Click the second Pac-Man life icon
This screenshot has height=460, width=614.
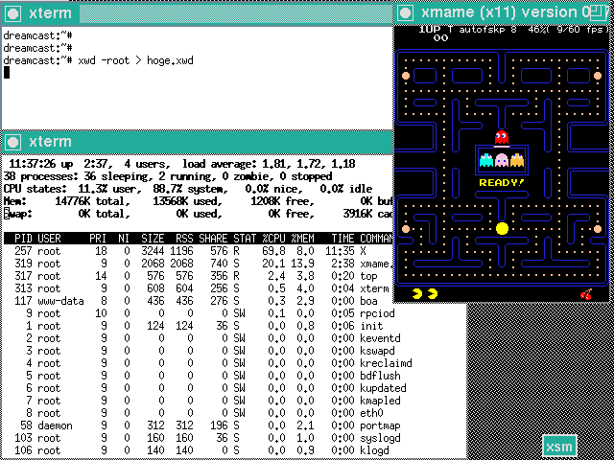[x=433, y=294]
